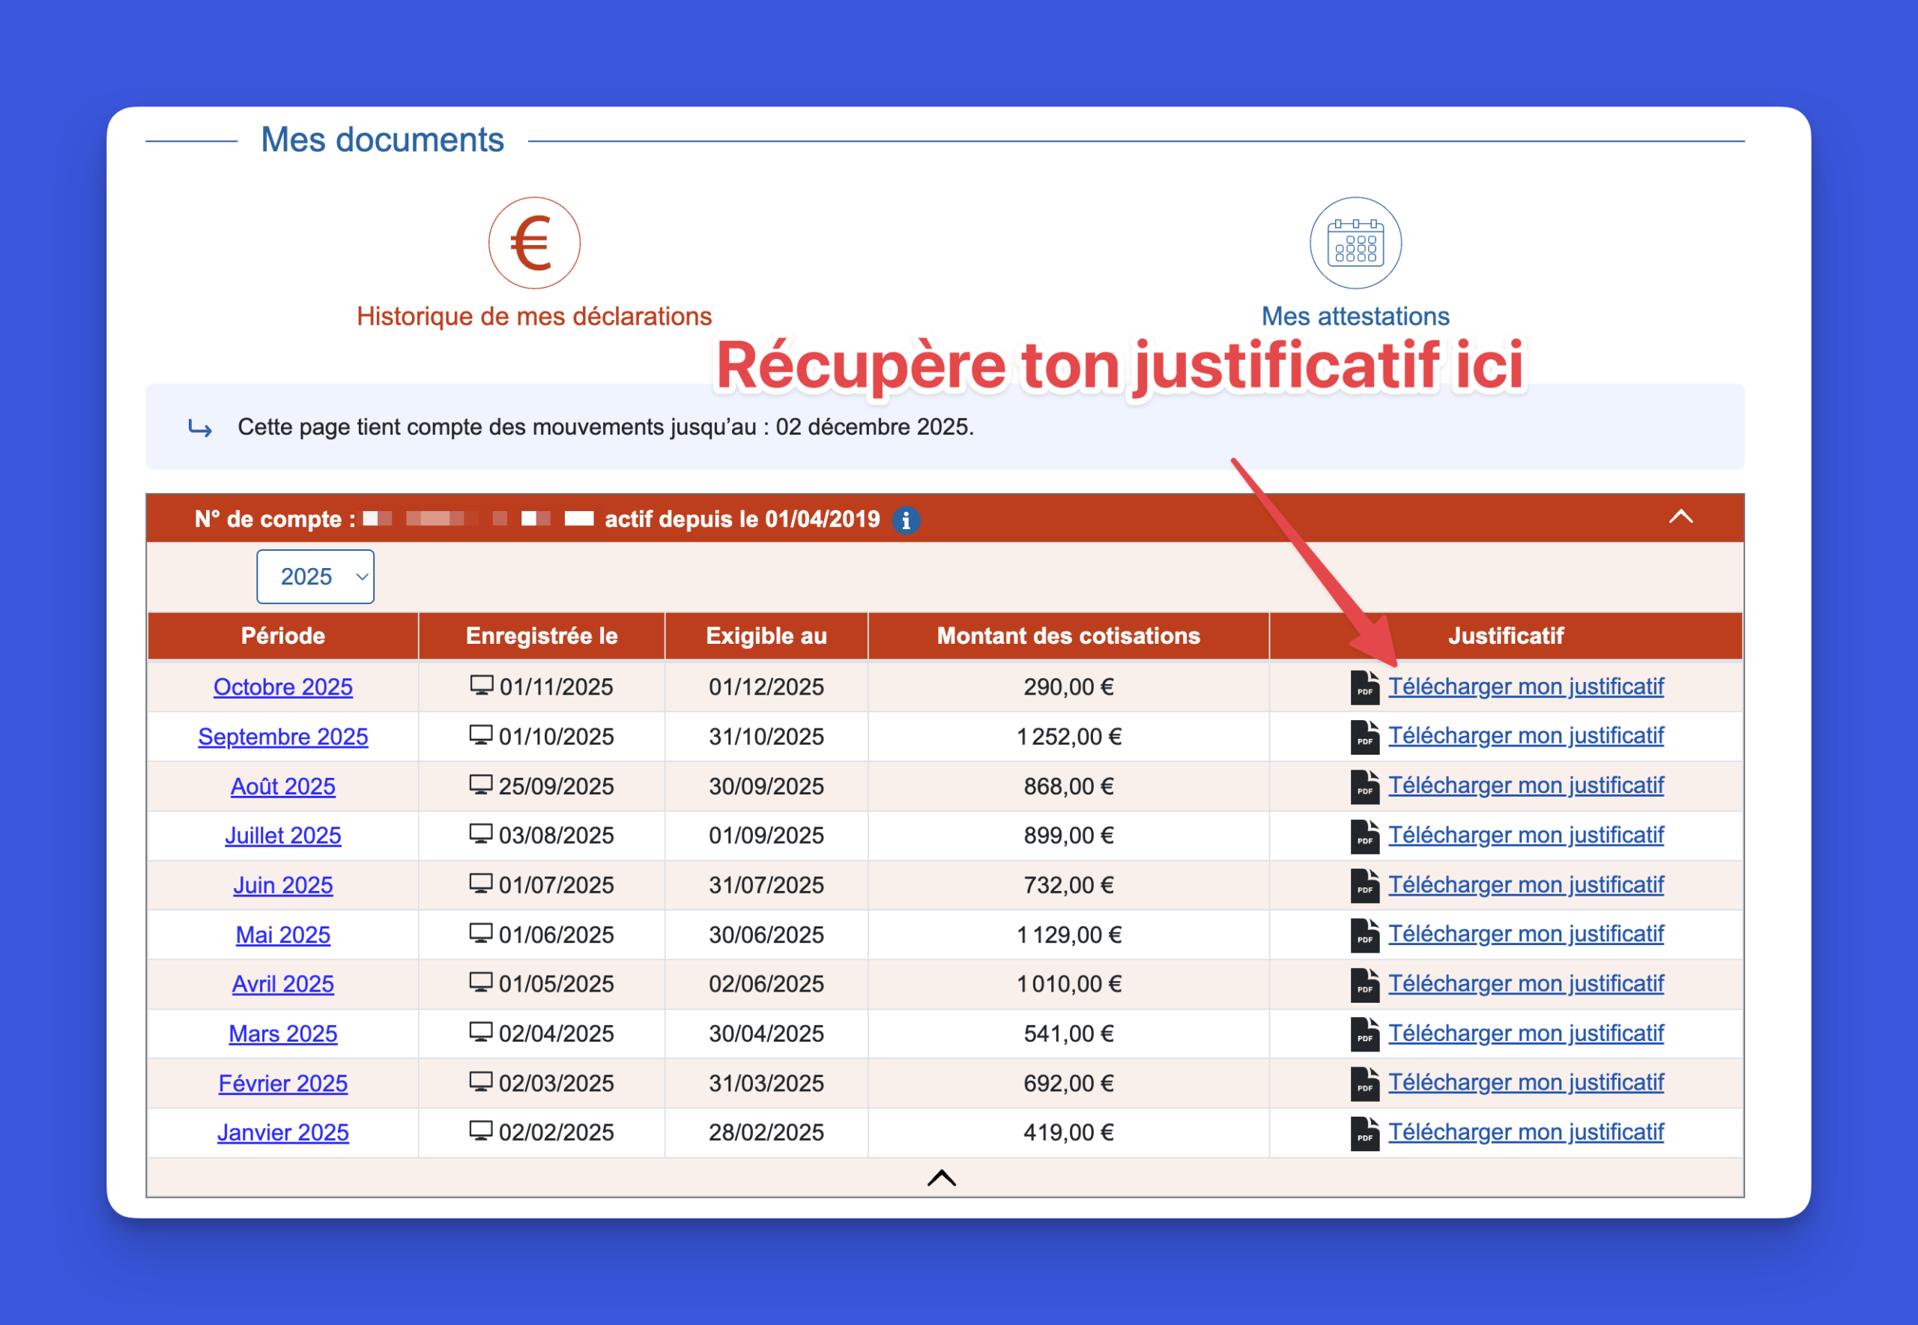Viewport: 1918px width, 1325px height.
Task: Click the blue info icon beside account date
Action: [x=906, y=521]
